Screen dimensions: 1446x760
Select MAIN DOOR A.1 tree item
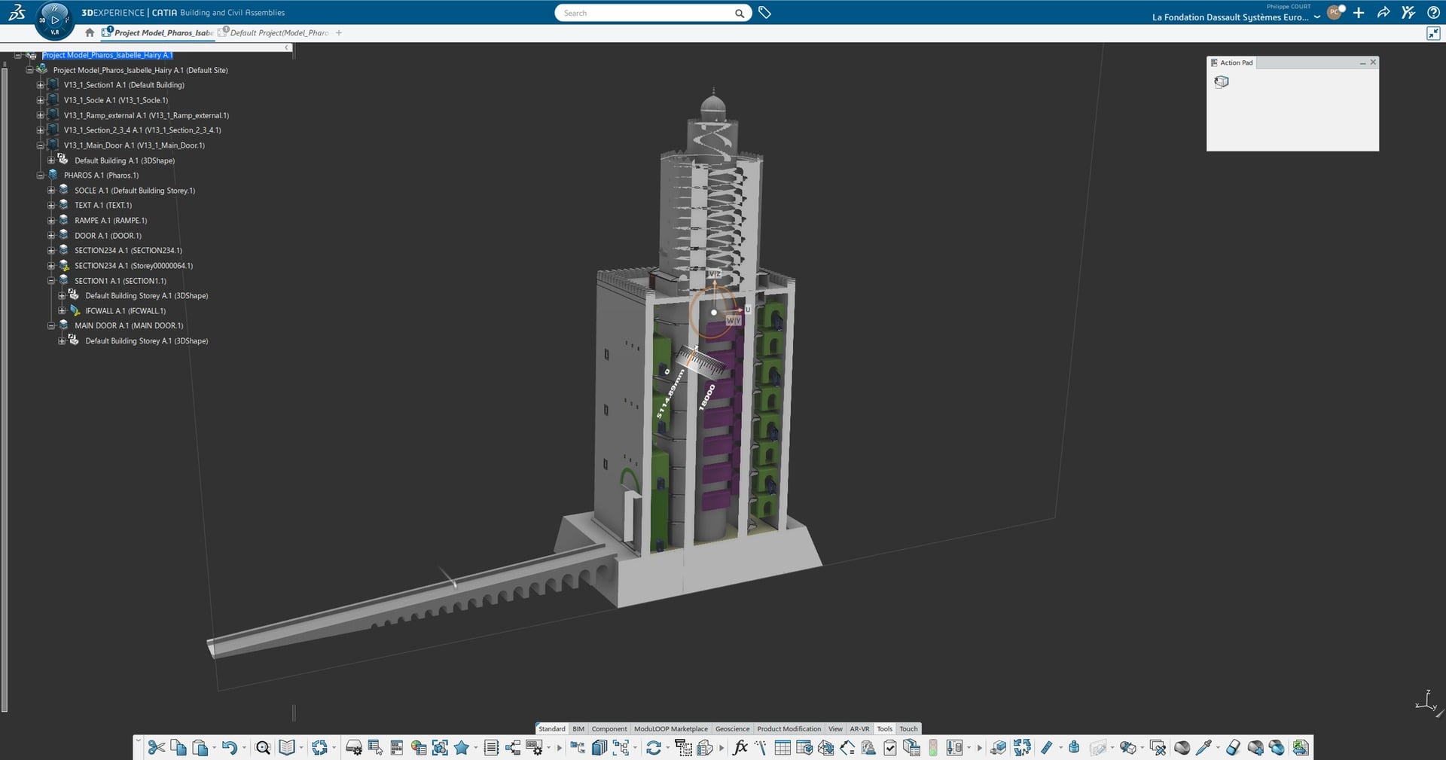129,326
